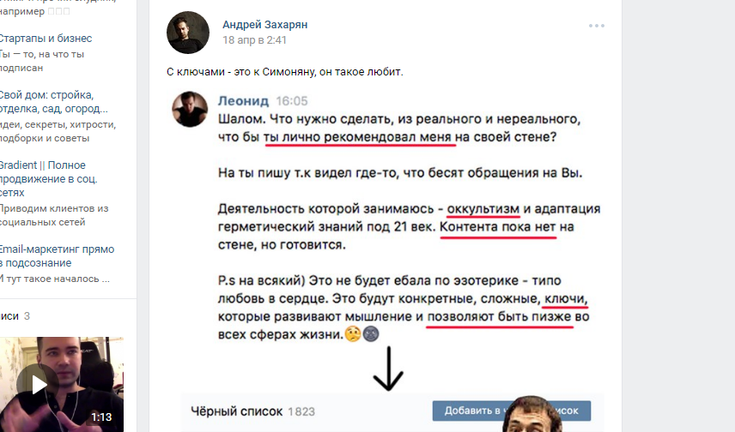Click the black downward arrow image
This screenshot has height=432, width=735.
tap(388, 369)
